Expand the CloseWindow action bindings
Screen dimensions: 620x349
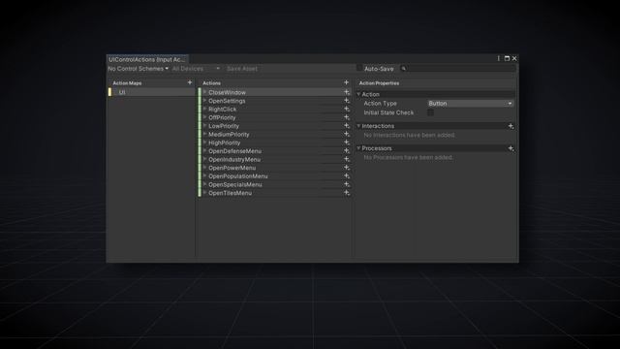click(204, 92)
